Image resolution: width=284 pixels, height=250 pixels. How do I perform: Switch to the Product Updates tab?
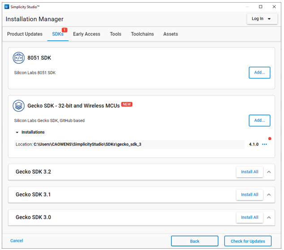click(x=25, y=34)
